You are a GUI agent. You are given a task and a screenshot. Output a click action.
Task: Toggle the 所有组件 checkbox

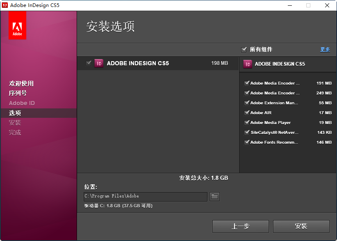tap(244, 50)
